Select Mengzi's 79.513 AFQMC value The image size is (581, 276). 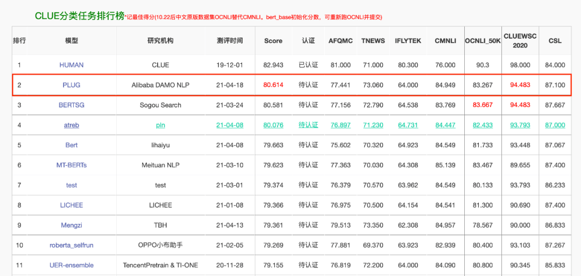[x=340, y=225]
